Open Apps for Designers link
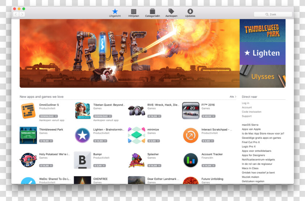 [x=253, y=155]
